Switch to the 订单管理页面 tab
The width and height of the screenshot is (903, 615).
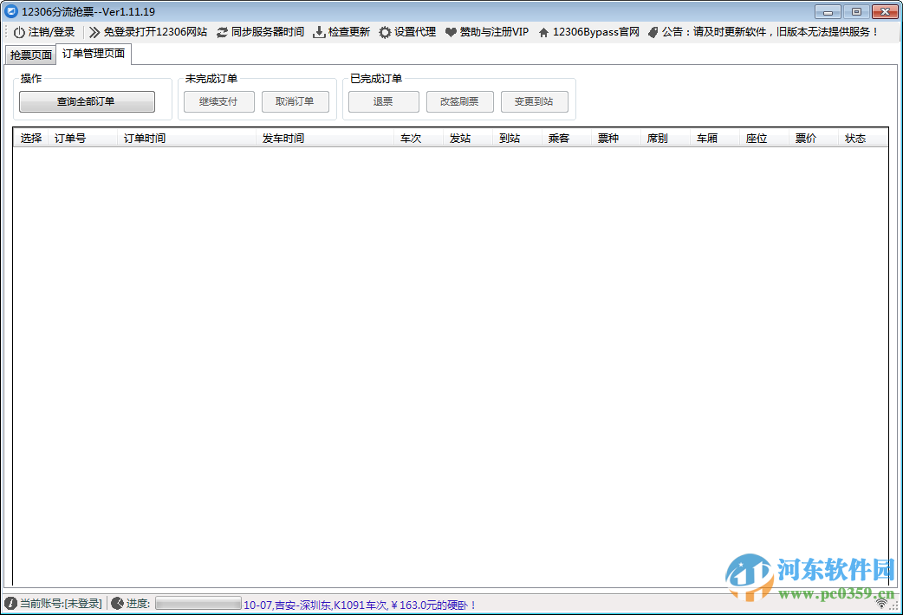[93, 54]
